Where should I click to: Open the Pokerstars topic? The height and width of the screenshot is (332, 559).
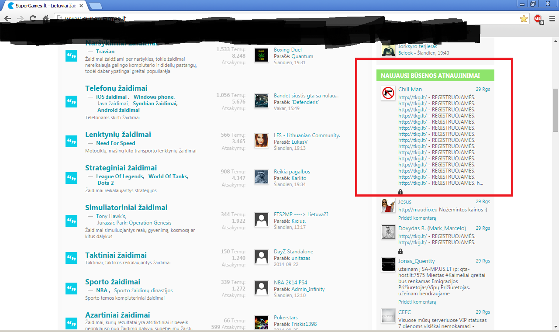click(286, 318)
